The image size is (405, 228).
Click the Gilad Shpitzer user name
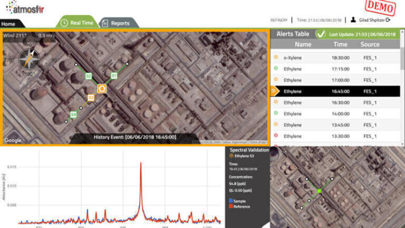pos(372,20)
